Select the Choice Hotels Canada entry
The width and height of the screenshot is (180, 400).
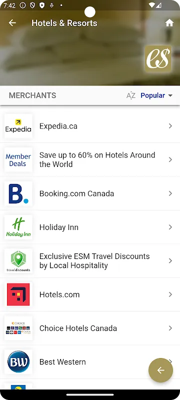point(90,328)
